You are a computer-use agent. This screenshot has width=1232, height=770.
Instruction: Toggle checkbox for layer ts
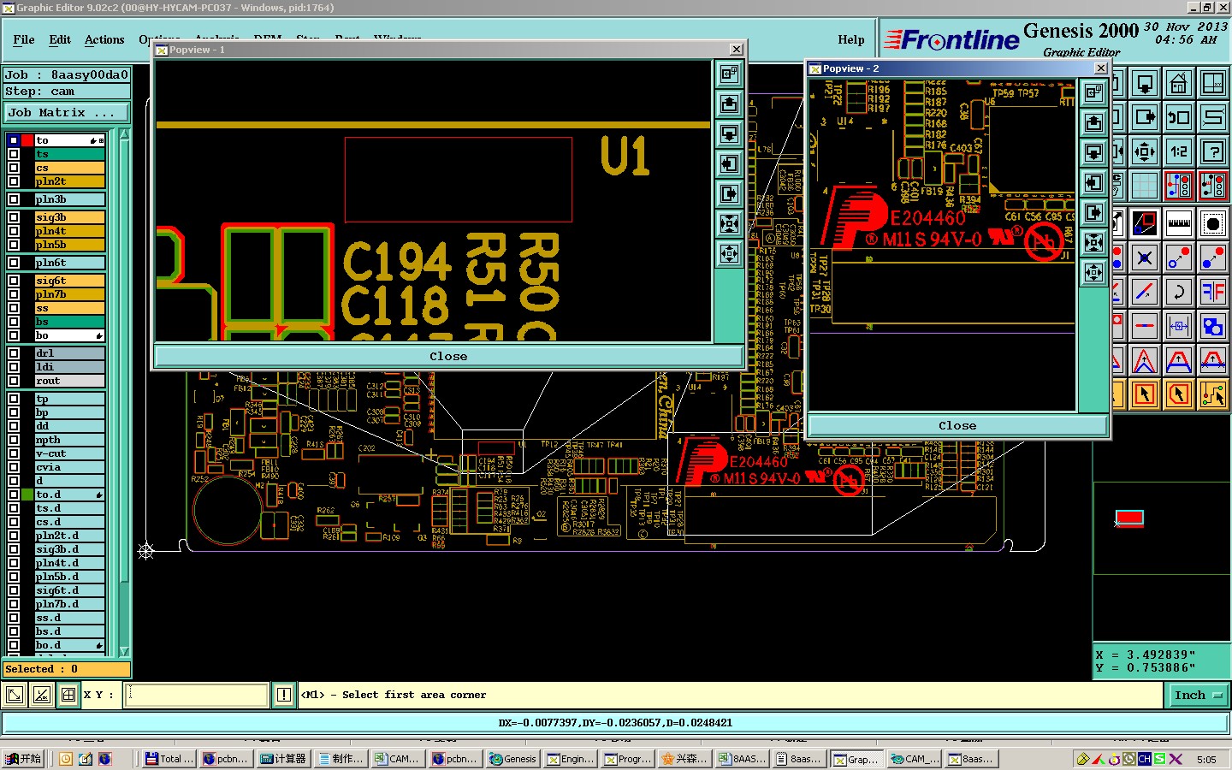(14, 154)
